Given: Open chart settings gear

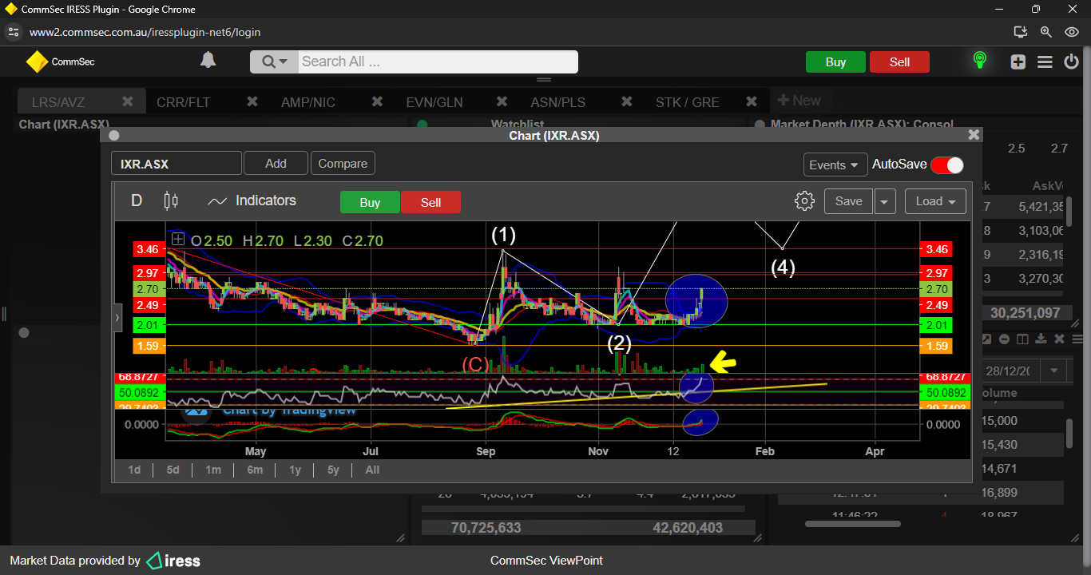Looking at the screenshot, I should point(804,201).
